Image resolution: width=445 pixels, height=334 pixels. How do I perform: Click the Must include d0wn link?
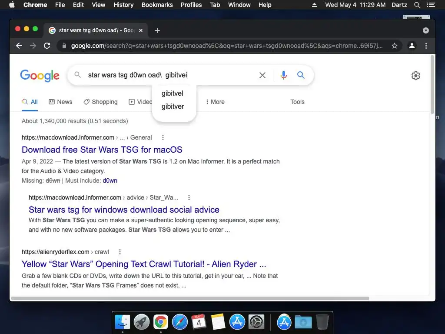(110, 180)
